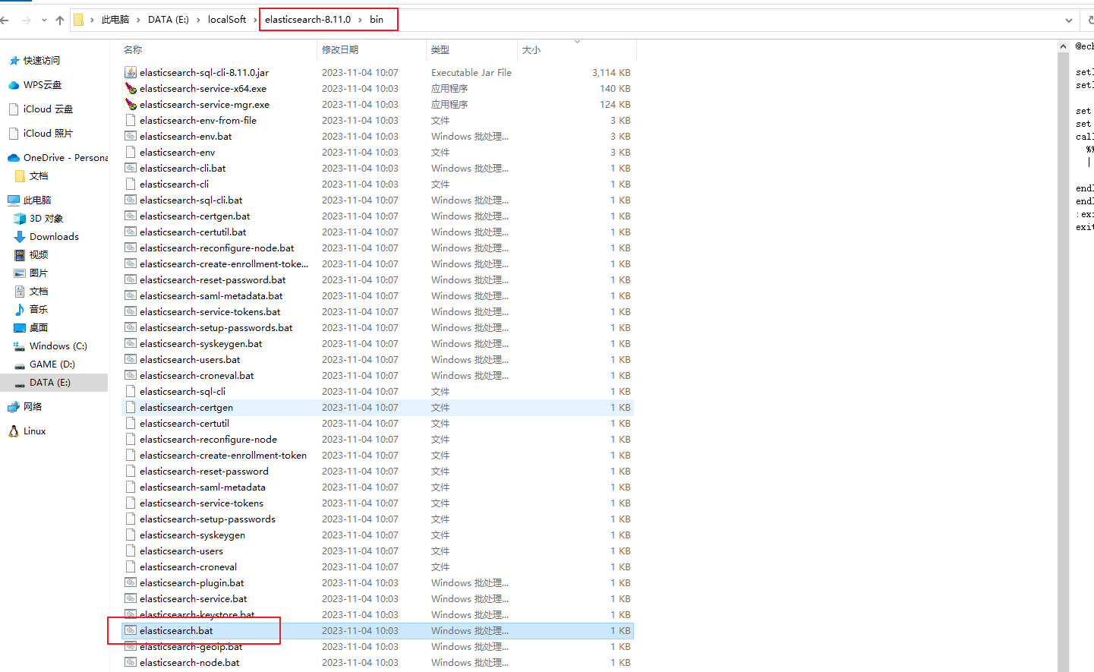This screenshot has height=672, width=1094.
Task: Select file name elasticsearch-saml-metadata.bat
Action: tap(211, 296)
